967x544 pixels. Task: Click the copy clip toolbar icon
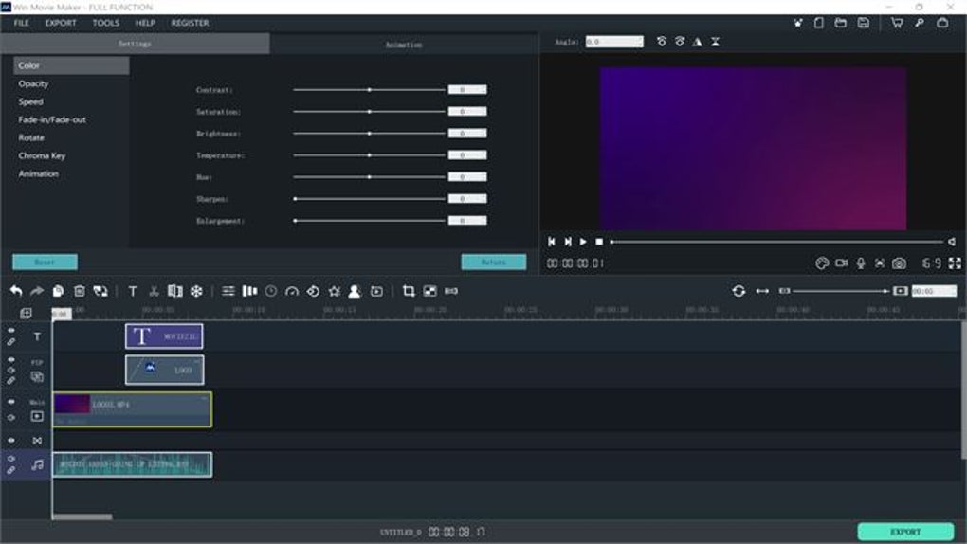(58, 291)
